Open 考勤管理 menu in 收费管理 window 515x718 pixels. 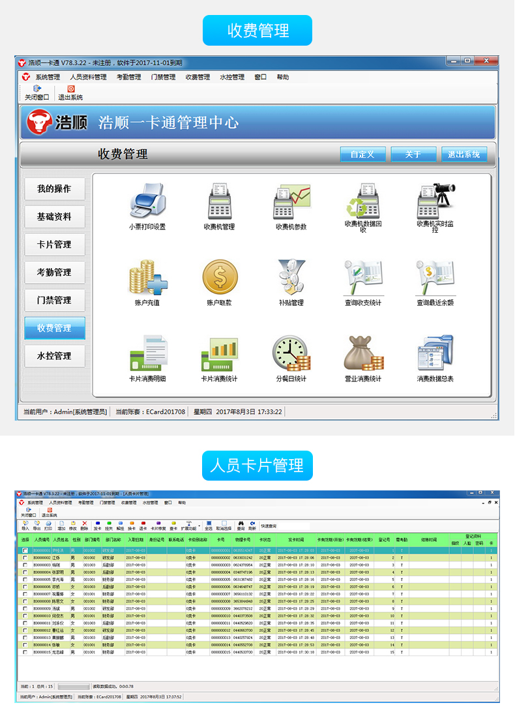coord(128,77)
